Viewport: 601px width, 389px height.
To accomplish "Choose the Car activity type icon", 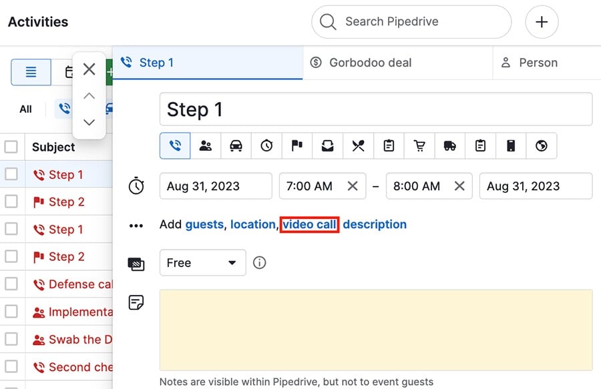I will pos(236,145).
